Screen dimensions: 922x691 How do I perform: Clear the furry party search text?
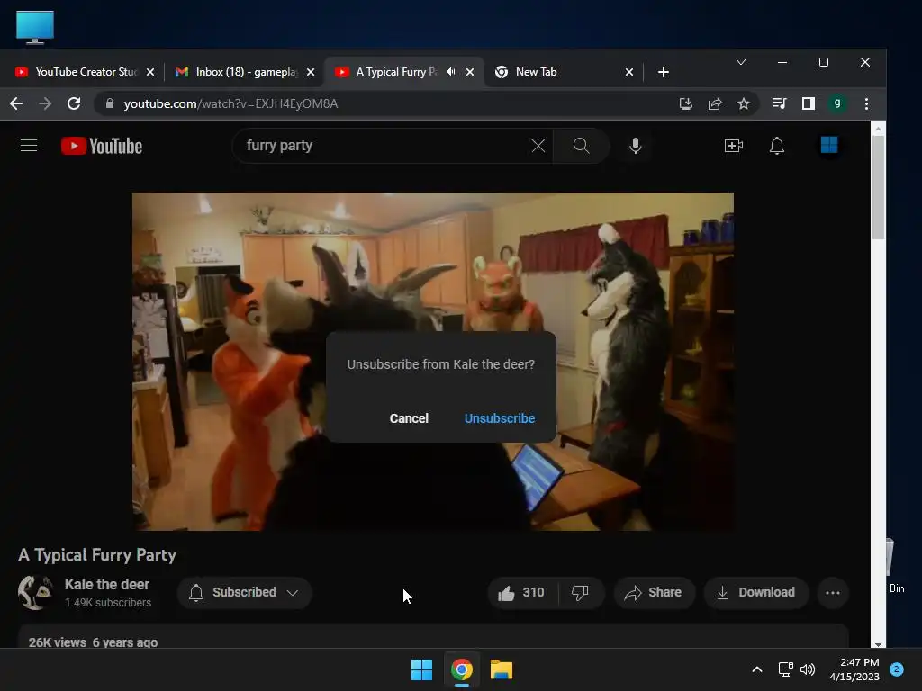(x=538, y=146)
